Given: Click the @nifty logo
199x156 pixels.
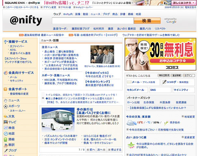Looking at the screenshot, I should tap(26, 20).
